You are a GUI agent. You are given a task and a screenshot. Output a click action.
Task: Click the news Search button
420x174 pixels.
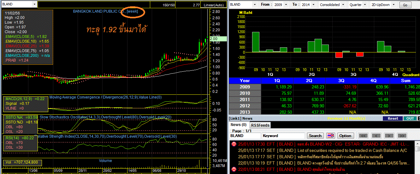(x=315, y=136)
